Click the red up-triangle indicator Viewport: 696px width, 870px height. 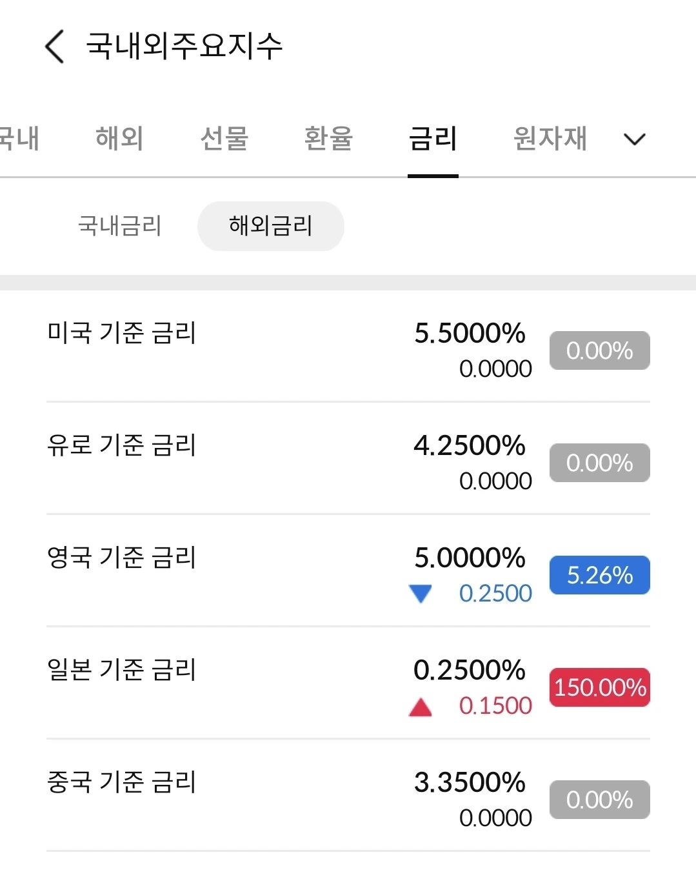tap(421, 707)
